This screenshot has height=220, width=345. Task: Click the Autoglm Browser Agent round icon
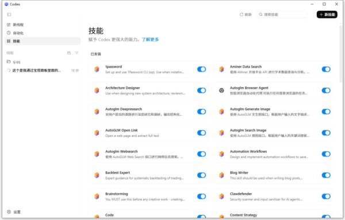click(x=221, y=91)
